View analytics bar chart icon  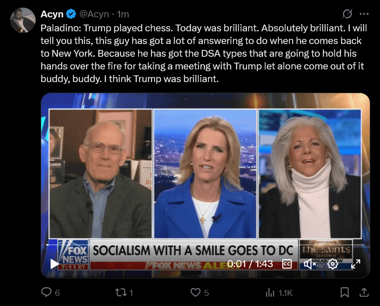[270, 293]
